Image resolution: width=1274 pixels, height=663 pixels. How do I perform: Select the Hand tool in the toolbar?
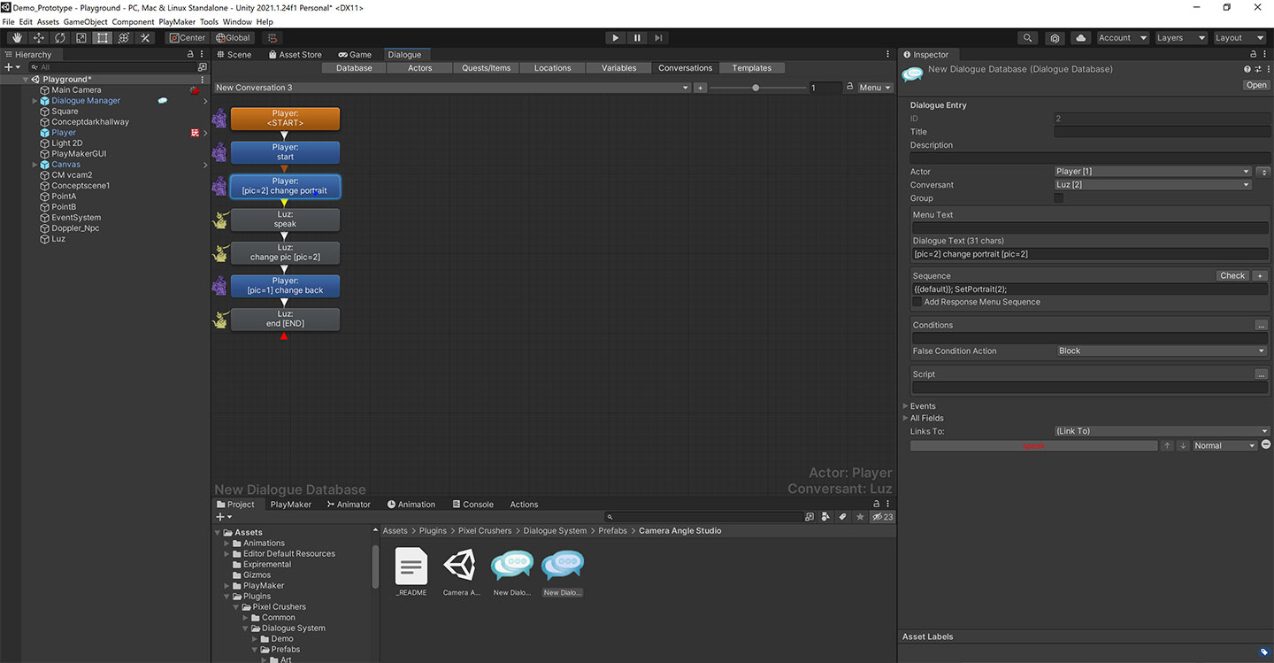(18, 38)
